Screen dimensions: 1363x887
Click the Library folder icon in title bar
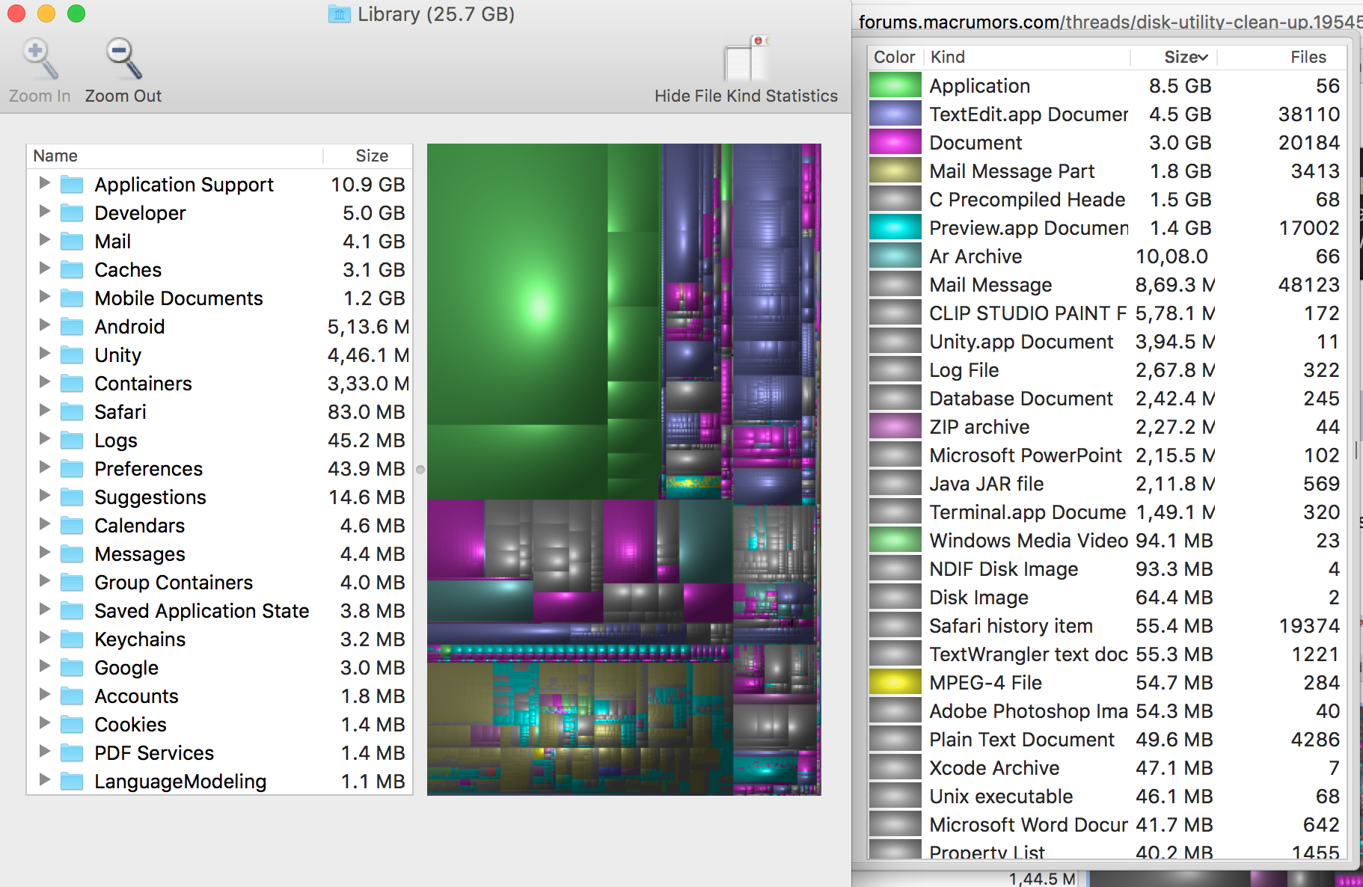tap(339, 14)
